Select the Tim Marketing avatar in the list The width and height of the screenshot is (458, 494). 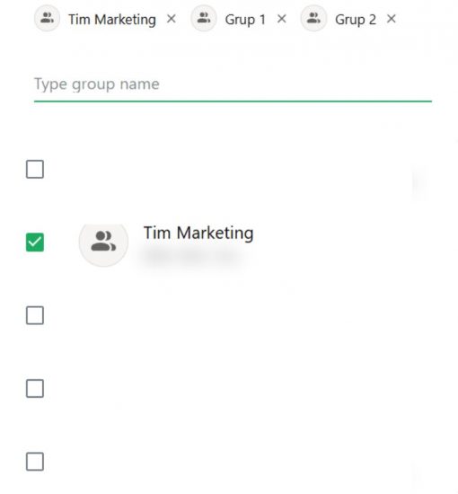(103, 242)
